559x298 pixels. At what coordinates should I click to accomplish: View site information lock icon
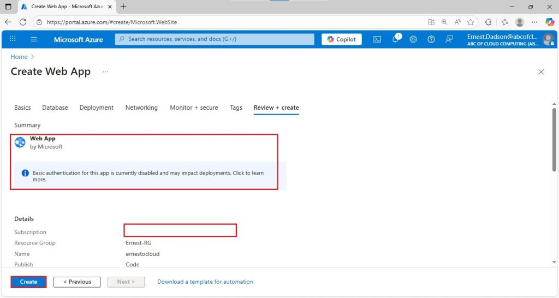click(x=39, y=22)
